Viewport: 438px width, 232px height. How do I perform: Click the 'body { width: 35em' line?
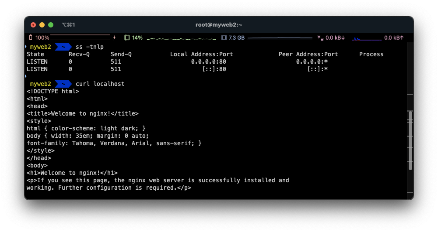tap(88, 136)
